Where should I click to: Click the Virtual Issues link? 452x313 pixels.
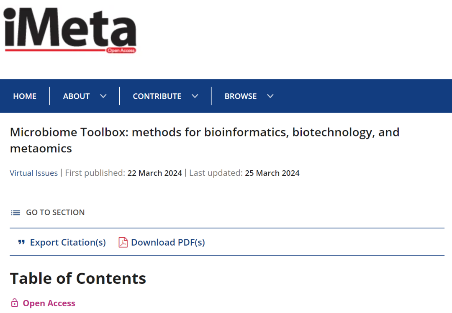[33, 173]
